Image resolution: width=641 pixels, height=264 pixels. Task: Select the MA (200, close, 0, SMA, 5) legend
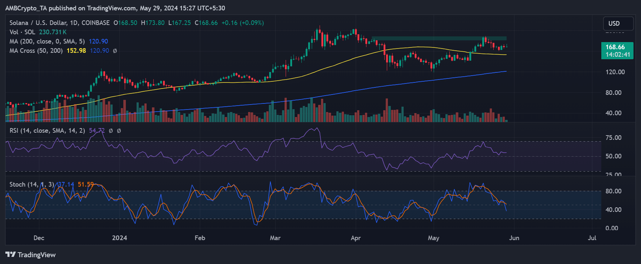tap(47, 41)
